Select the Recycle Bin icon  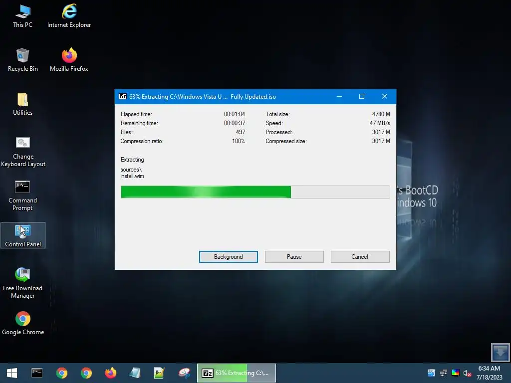click(23, 60)
